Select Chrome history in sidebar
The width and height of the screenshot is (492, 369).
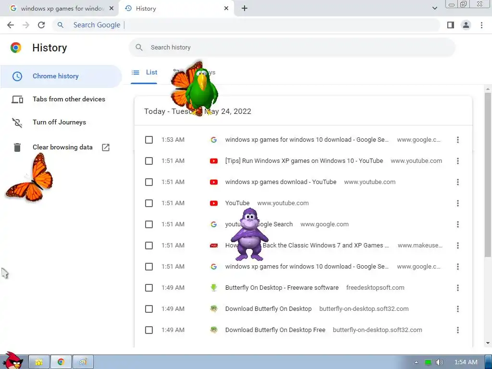tap(61, 76)
